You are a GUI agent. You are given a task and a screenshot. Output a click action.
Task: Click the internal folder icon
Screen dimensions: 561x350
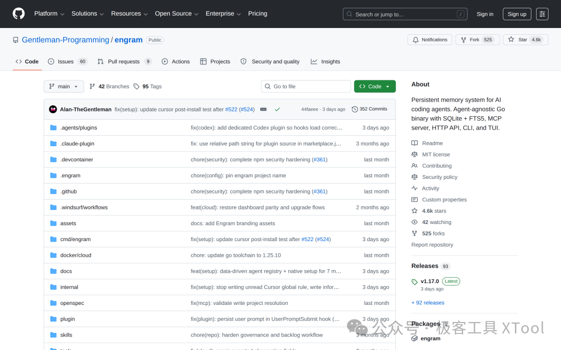54,287
